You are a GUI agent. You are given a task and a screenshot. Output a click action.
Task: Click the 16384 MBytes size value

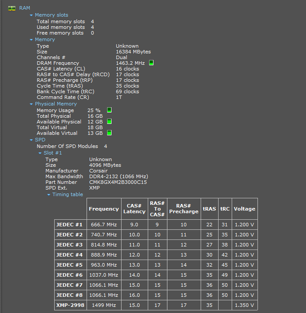(133, 52)
